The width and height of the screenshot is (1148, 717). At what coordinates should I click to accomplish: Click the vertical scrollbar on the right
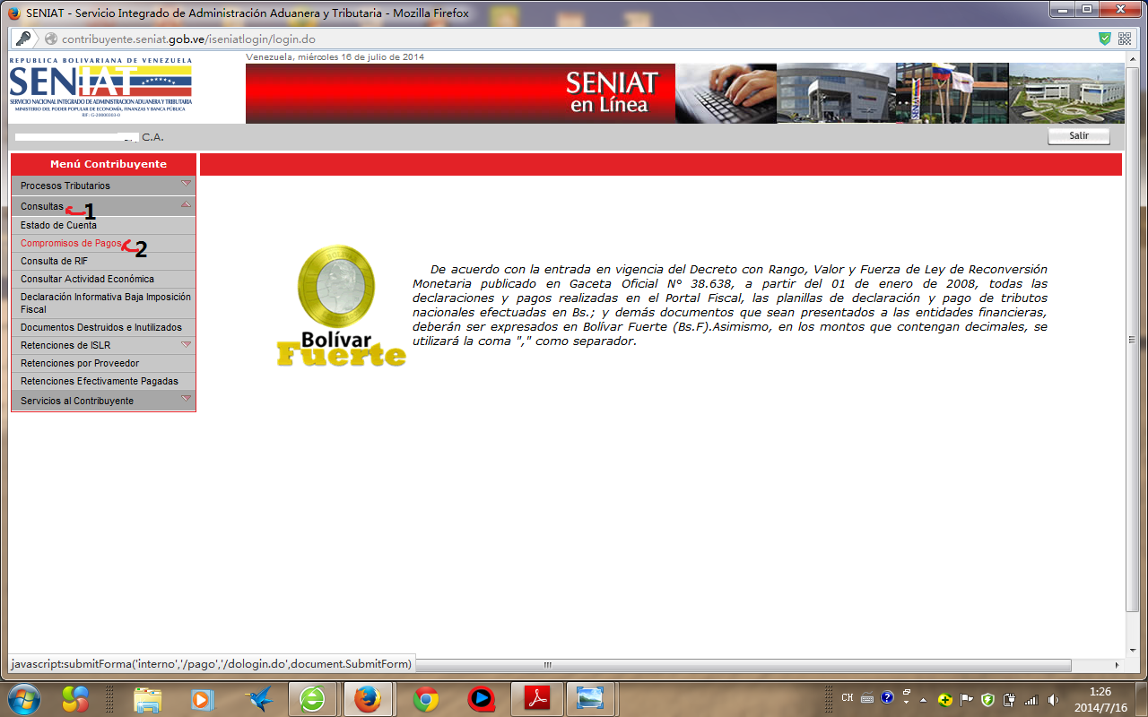tap(1132, 341)
